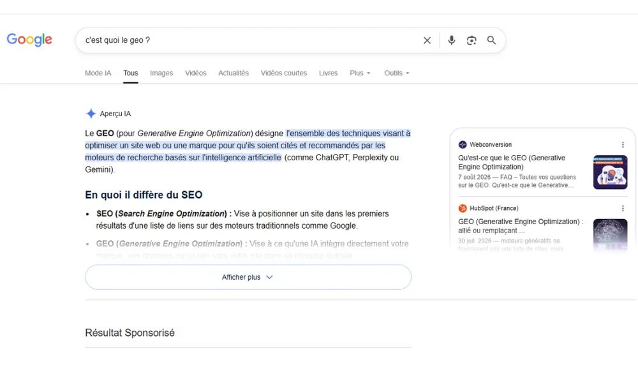Open the three-dot menu for HubSpot source

pyautogui.click(x=623, y=208)
